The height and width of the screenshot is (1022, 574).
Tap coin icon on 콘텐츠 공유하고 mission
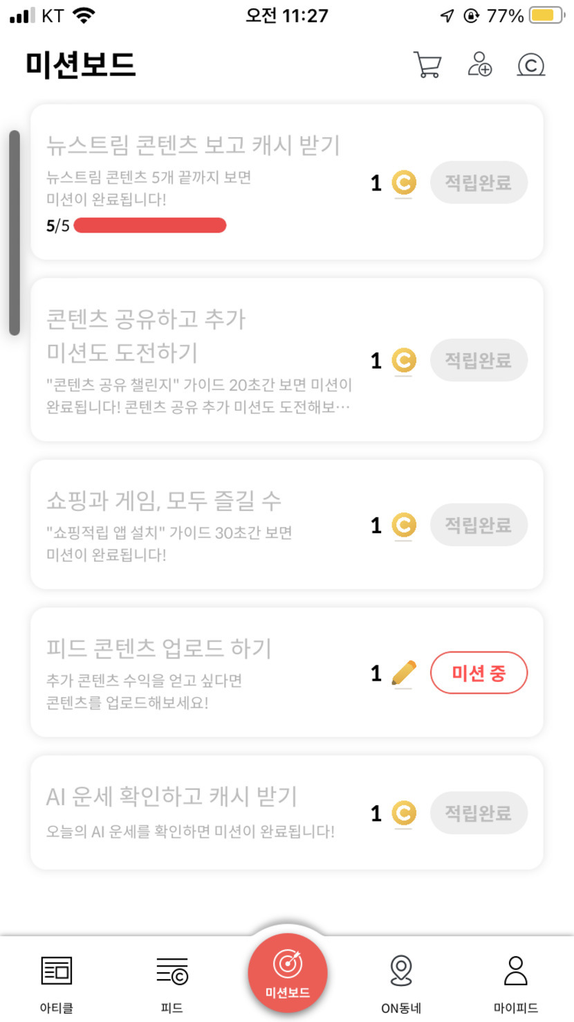(x=404, y=361)
